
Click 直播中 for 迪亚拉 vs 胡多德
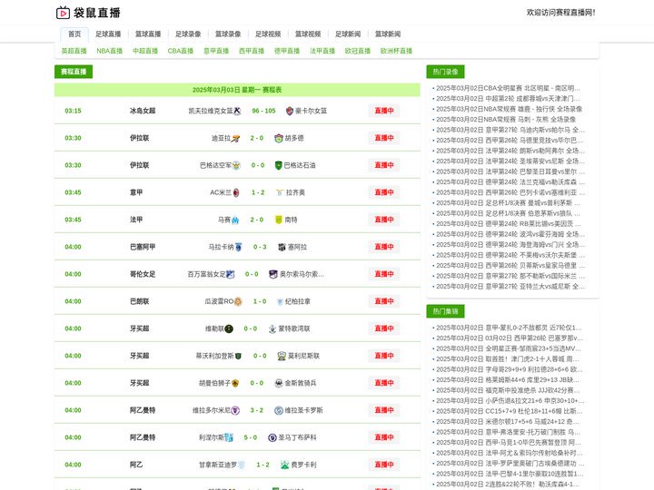pyautogui.click(x=384, y=138)
